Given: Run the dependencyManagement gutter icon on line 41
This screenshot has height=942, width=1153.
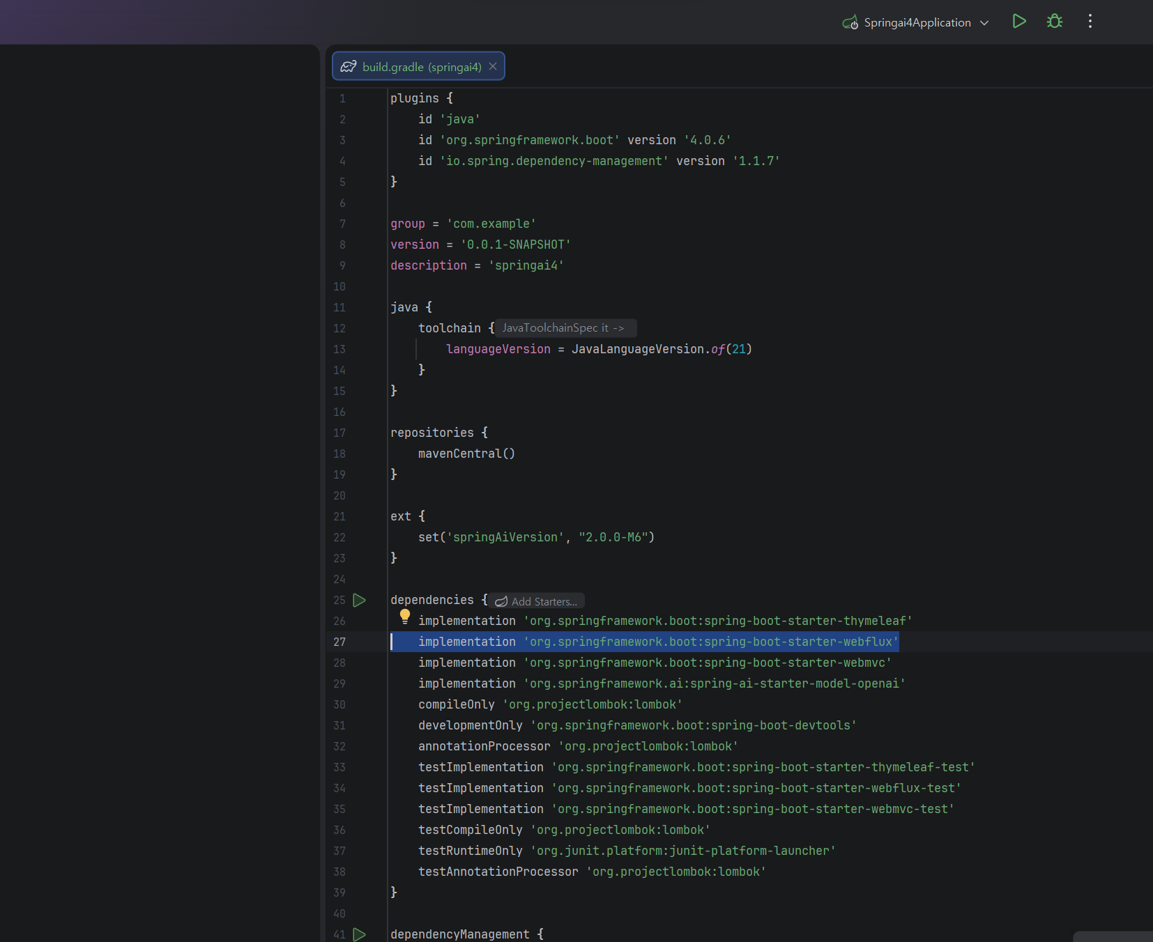Looking at the screenshot, I should (360, 934).
